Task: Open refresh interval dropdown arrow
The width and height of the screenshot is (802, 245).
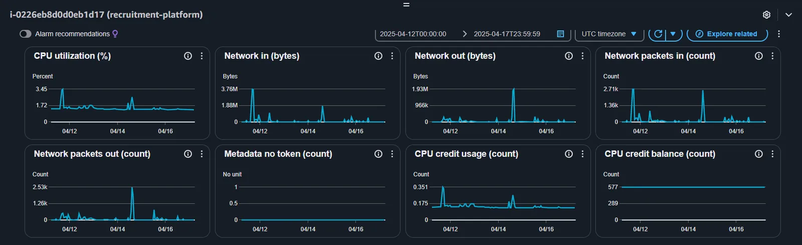Action: [673, 34]
